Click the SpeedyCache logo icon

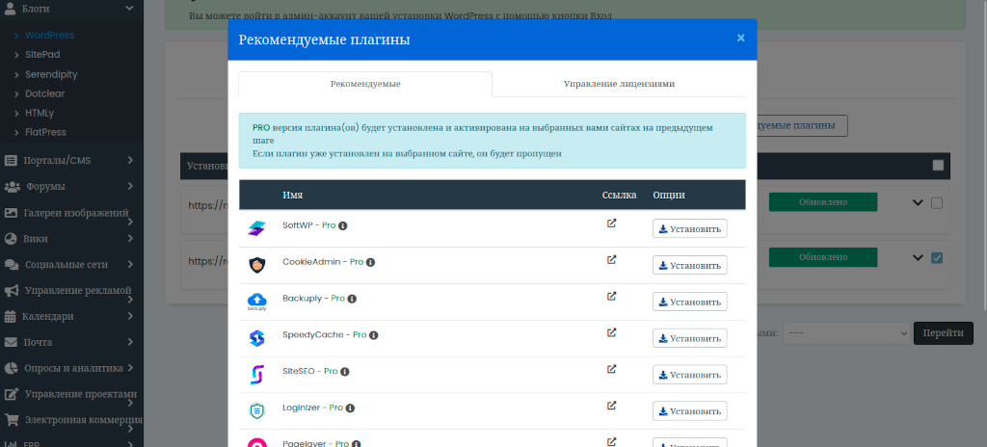tap(256, 338)
